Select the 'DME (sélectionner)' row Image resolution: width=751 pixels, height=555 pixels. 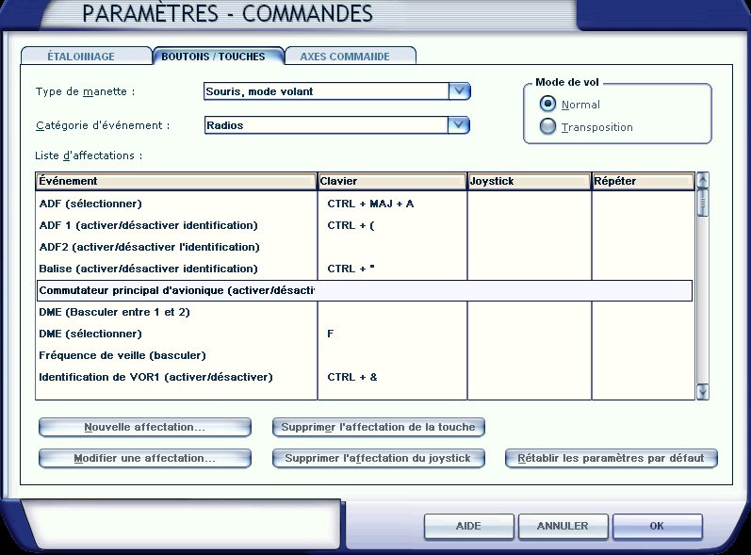coord(365,334)
